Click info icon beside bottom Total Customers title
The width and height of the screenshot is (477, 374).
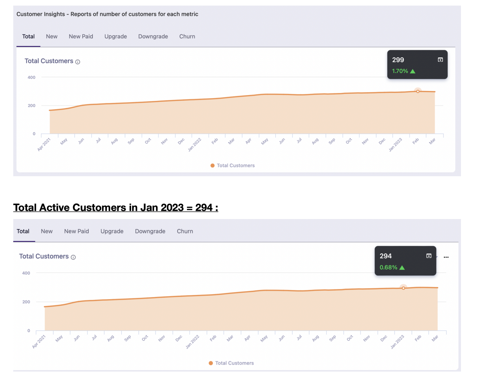pyautogui.click(x=73, y=257)
